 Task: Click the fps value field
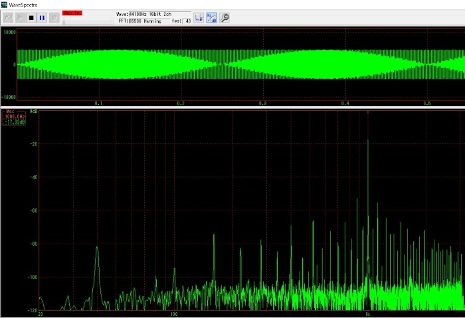point(187,21)
